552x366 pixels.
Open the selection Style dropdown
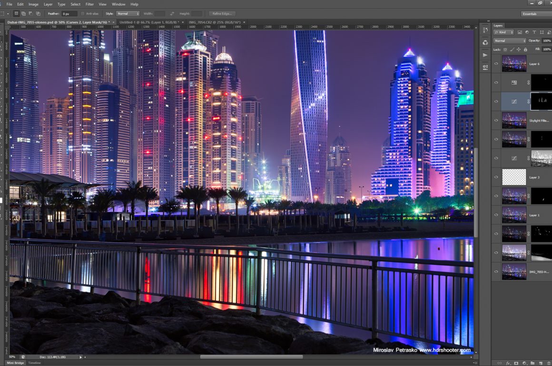tap(128, 14)
